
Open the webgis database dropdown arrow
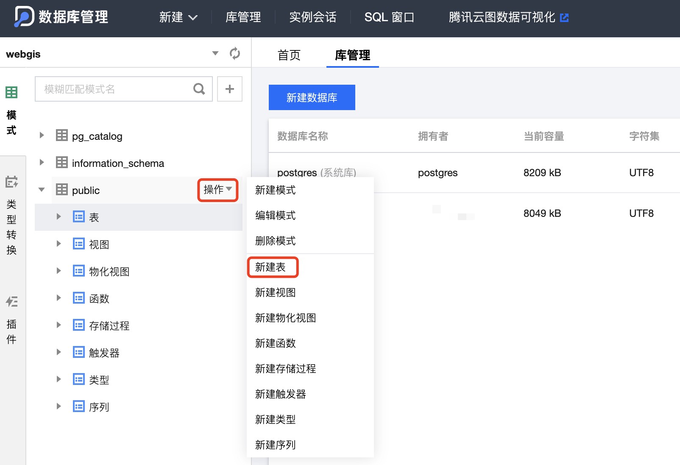click(x=215, y=53)
